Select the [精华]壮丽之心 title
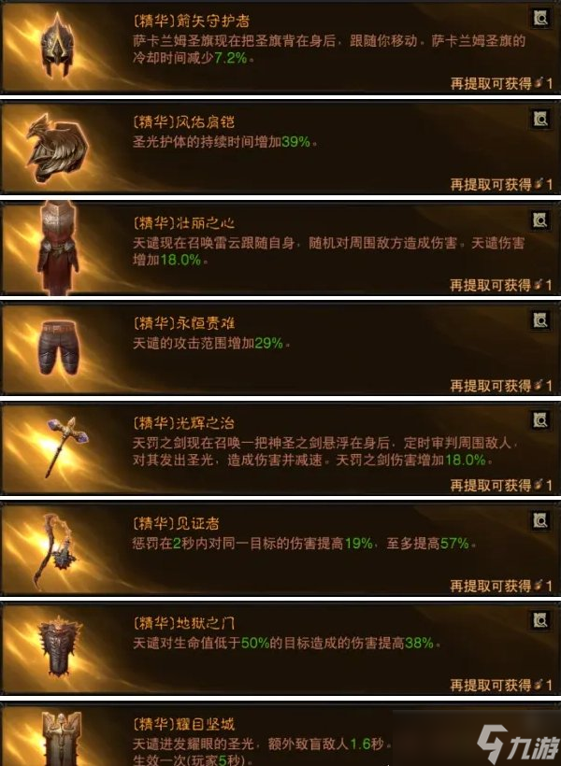Viewport: 561px width, 766px height. tap(184, 223)
